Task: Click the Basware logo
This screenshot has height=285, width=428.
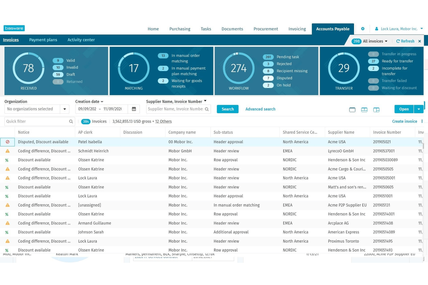Action: tap(14, 28)
